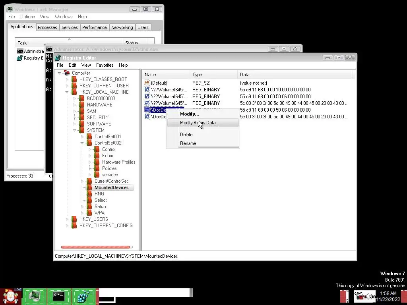407x305 pixels.
Task: Collapse the HKEY_LOCAL_MACHINE node
Action: (x=67, y=92)
